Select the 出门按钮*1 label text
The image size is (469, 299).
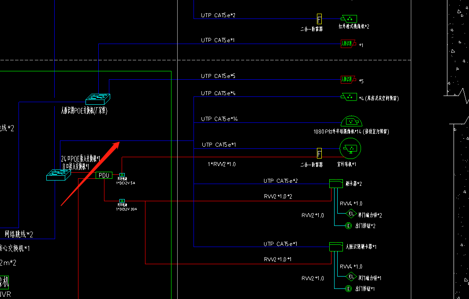[365, 289]
